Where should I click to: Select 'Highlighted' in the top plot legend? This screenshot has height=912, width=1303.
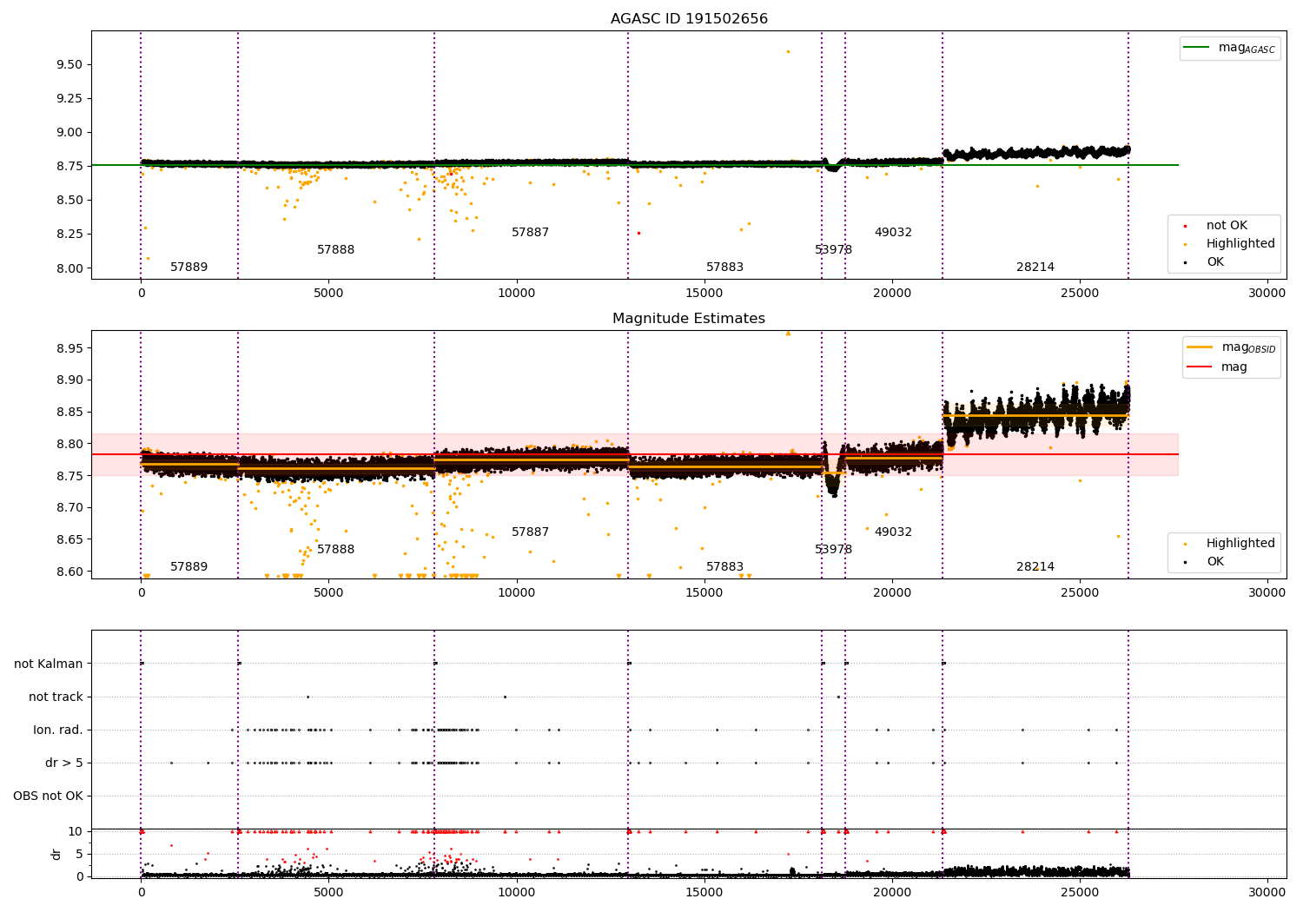[1240, 244]
